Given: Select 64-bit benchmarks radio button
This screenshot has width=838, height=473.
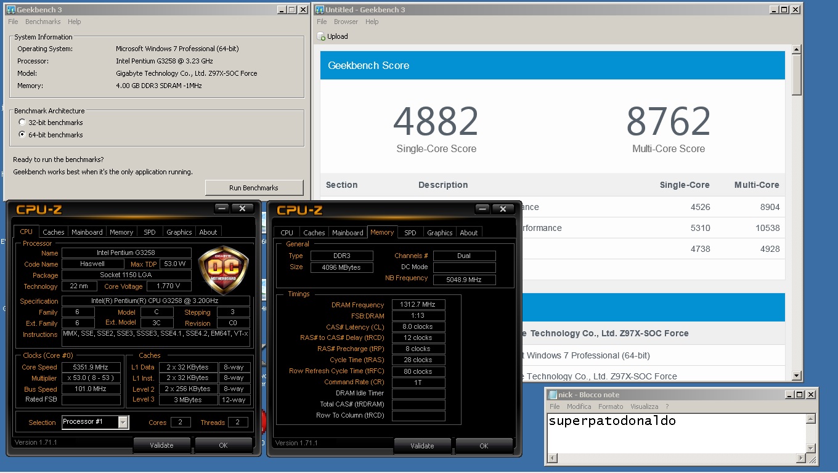Looking at the screenshot, I should pos(23,135).
